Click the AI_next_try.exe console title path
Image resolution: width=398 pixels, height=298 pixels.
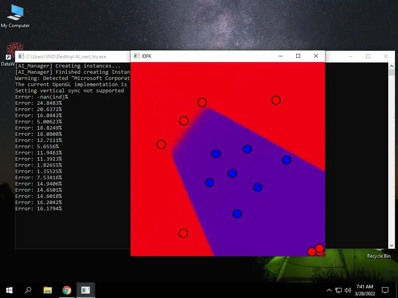tap(66, 57)
